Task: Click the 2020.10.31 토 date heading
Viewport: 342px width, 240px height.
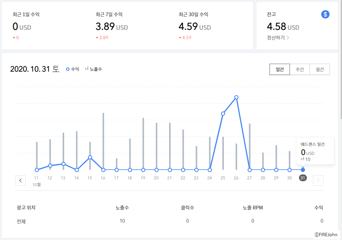Action: (x=35, y=69)
